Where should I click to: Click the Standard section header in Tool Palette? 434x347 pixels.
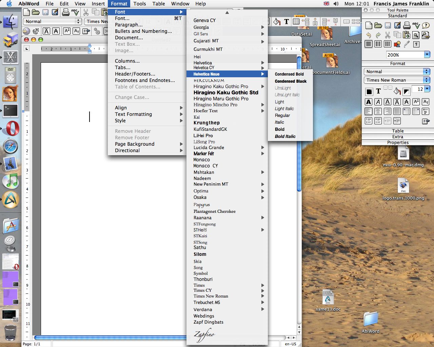398,16
